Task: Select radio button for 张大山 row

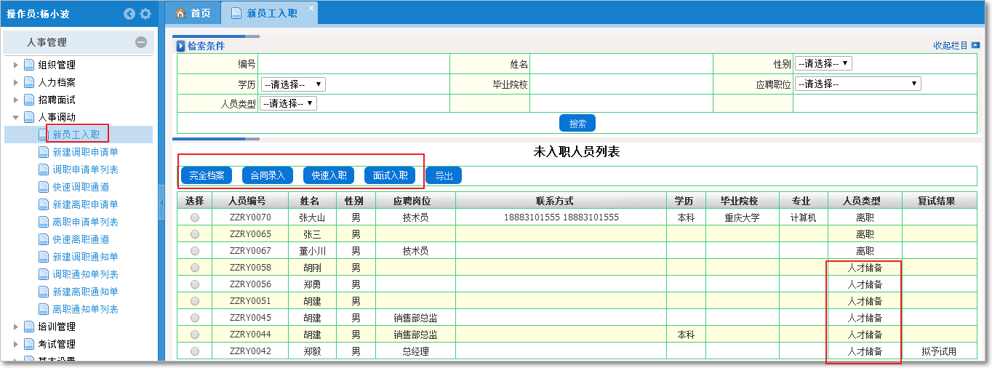Action: tap(194, 217)
